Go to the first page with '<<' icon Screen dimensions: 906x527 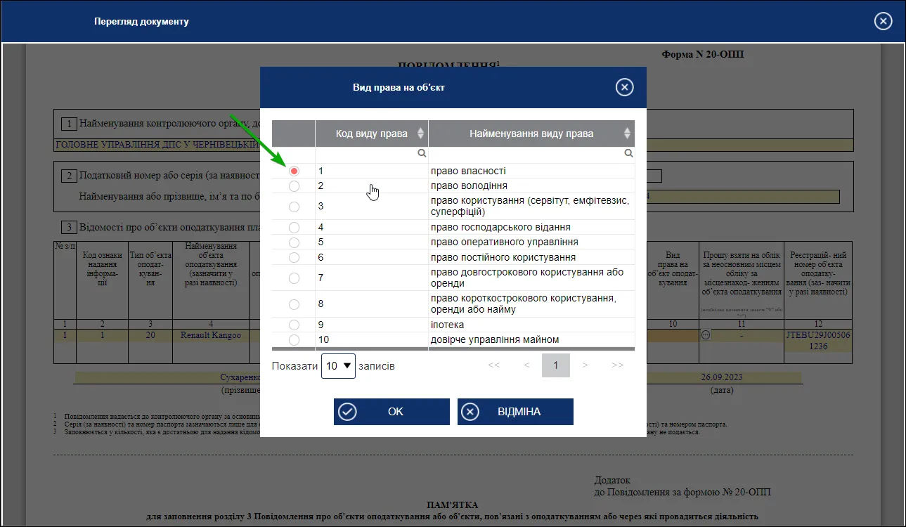(493, 365)
